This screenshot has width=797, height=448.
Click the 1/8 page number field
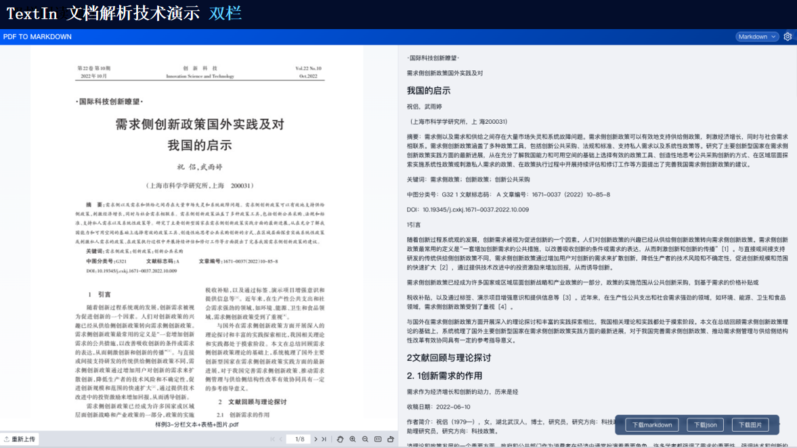299,439
